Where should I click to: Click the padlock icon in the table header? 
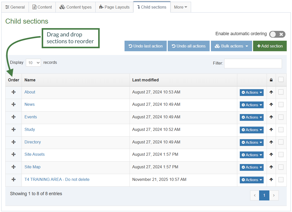click(x=271, y=80)
